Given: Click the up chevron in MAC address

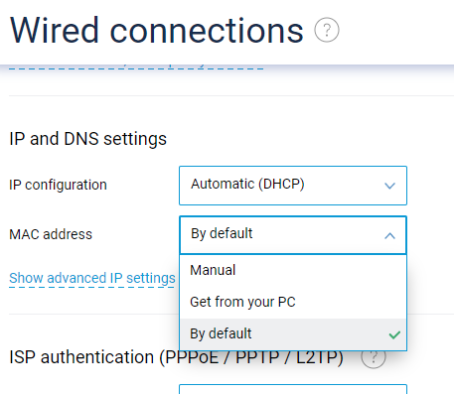Looking at the screenshot, I should click(x=389, y=235).
